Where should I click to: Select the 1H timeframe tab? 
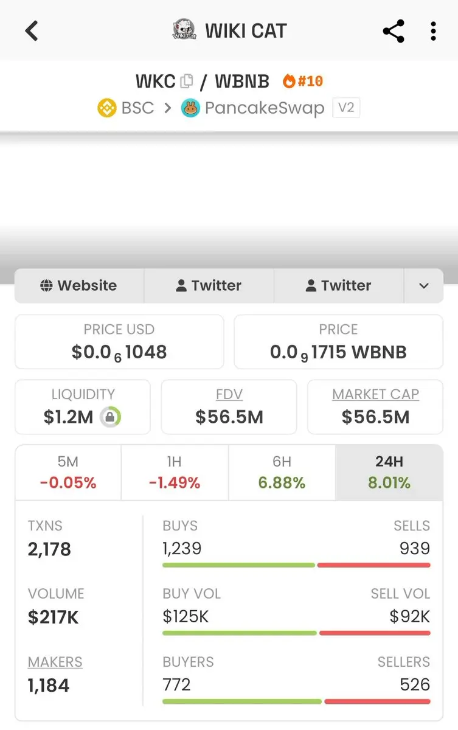[x=175, y=473]
